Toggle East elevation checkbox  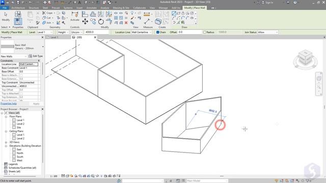pos(14,149)
